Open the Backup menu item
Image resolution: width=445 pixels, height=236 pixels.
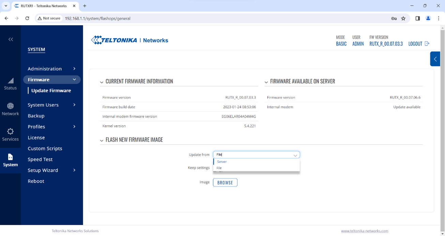pyautogui.click(x=36, y=116)
